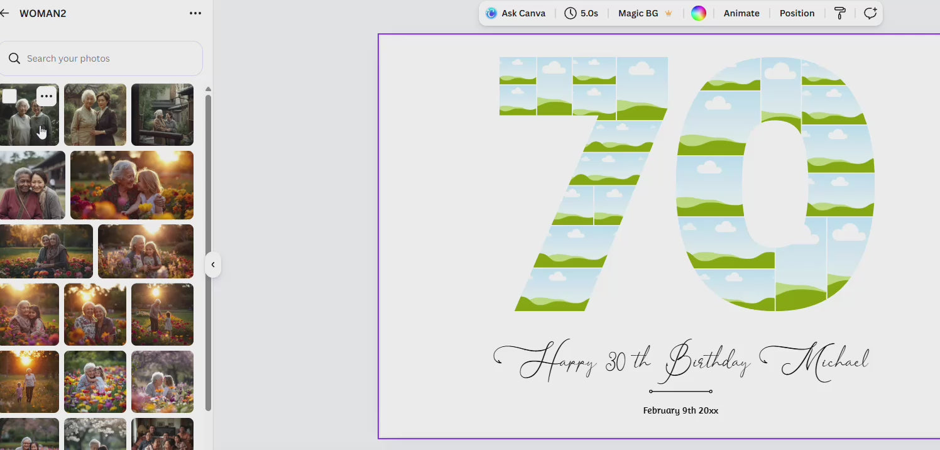Tick the checkbox on the first photo
This screenshot has width=940, height=450.
click(9, 96)
